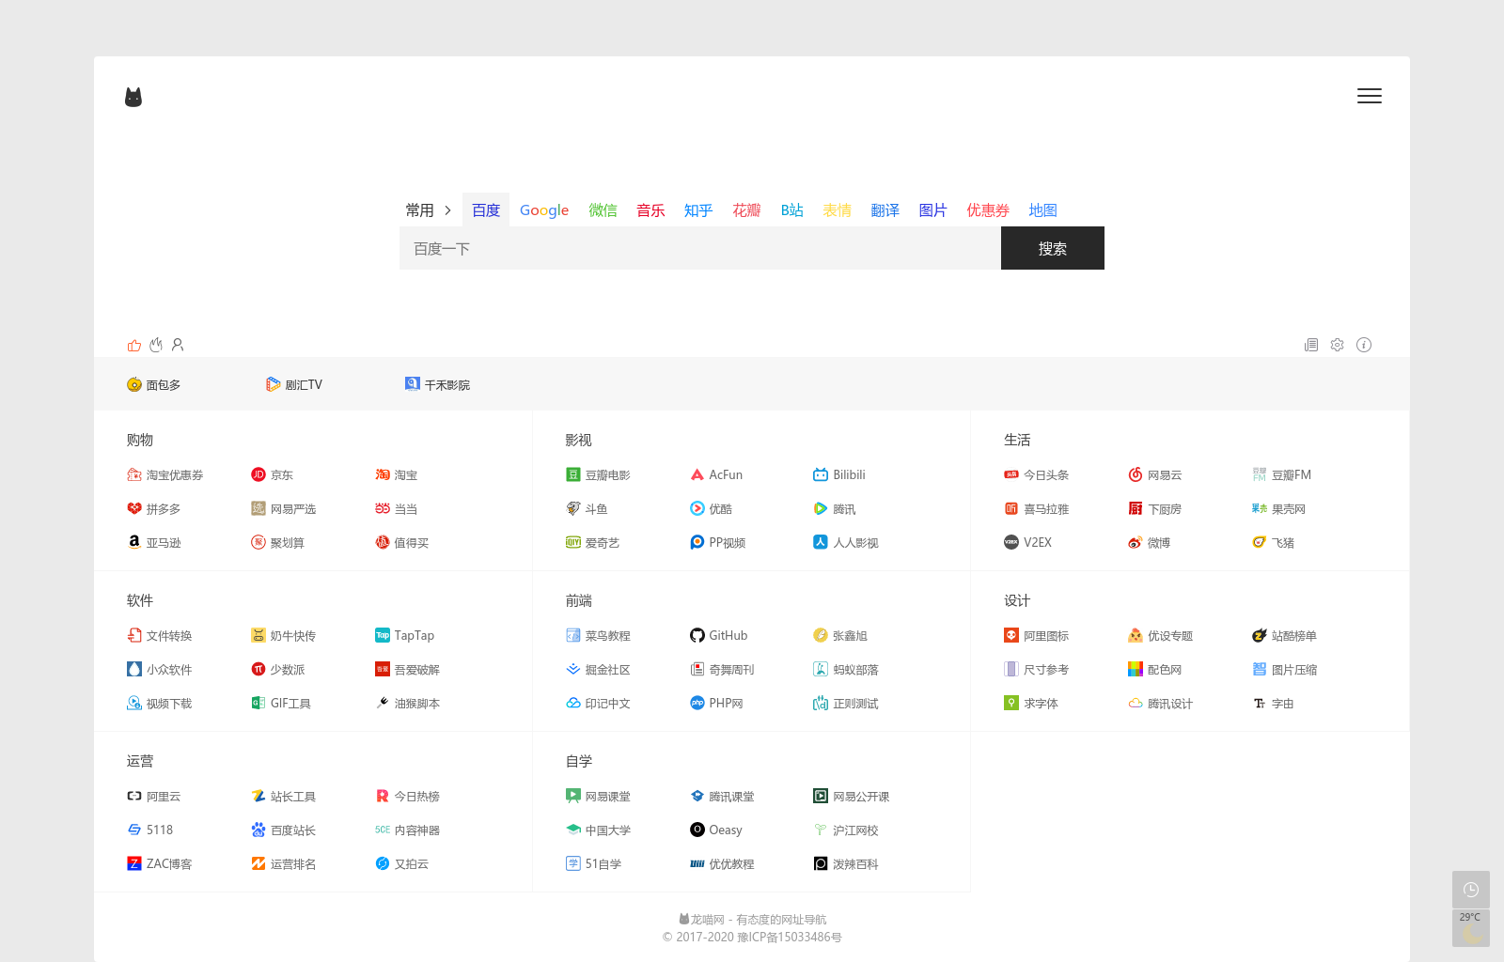Click the 豫ICP备15033486号 footer link
The height and width of the screenshot is (962, 1504).
click(790, 937)
